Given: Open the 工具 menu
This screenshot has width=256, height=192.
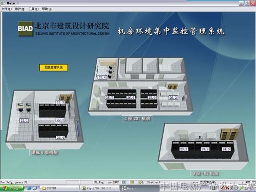Looking at the screenshot, I should [x=33, y=9].
